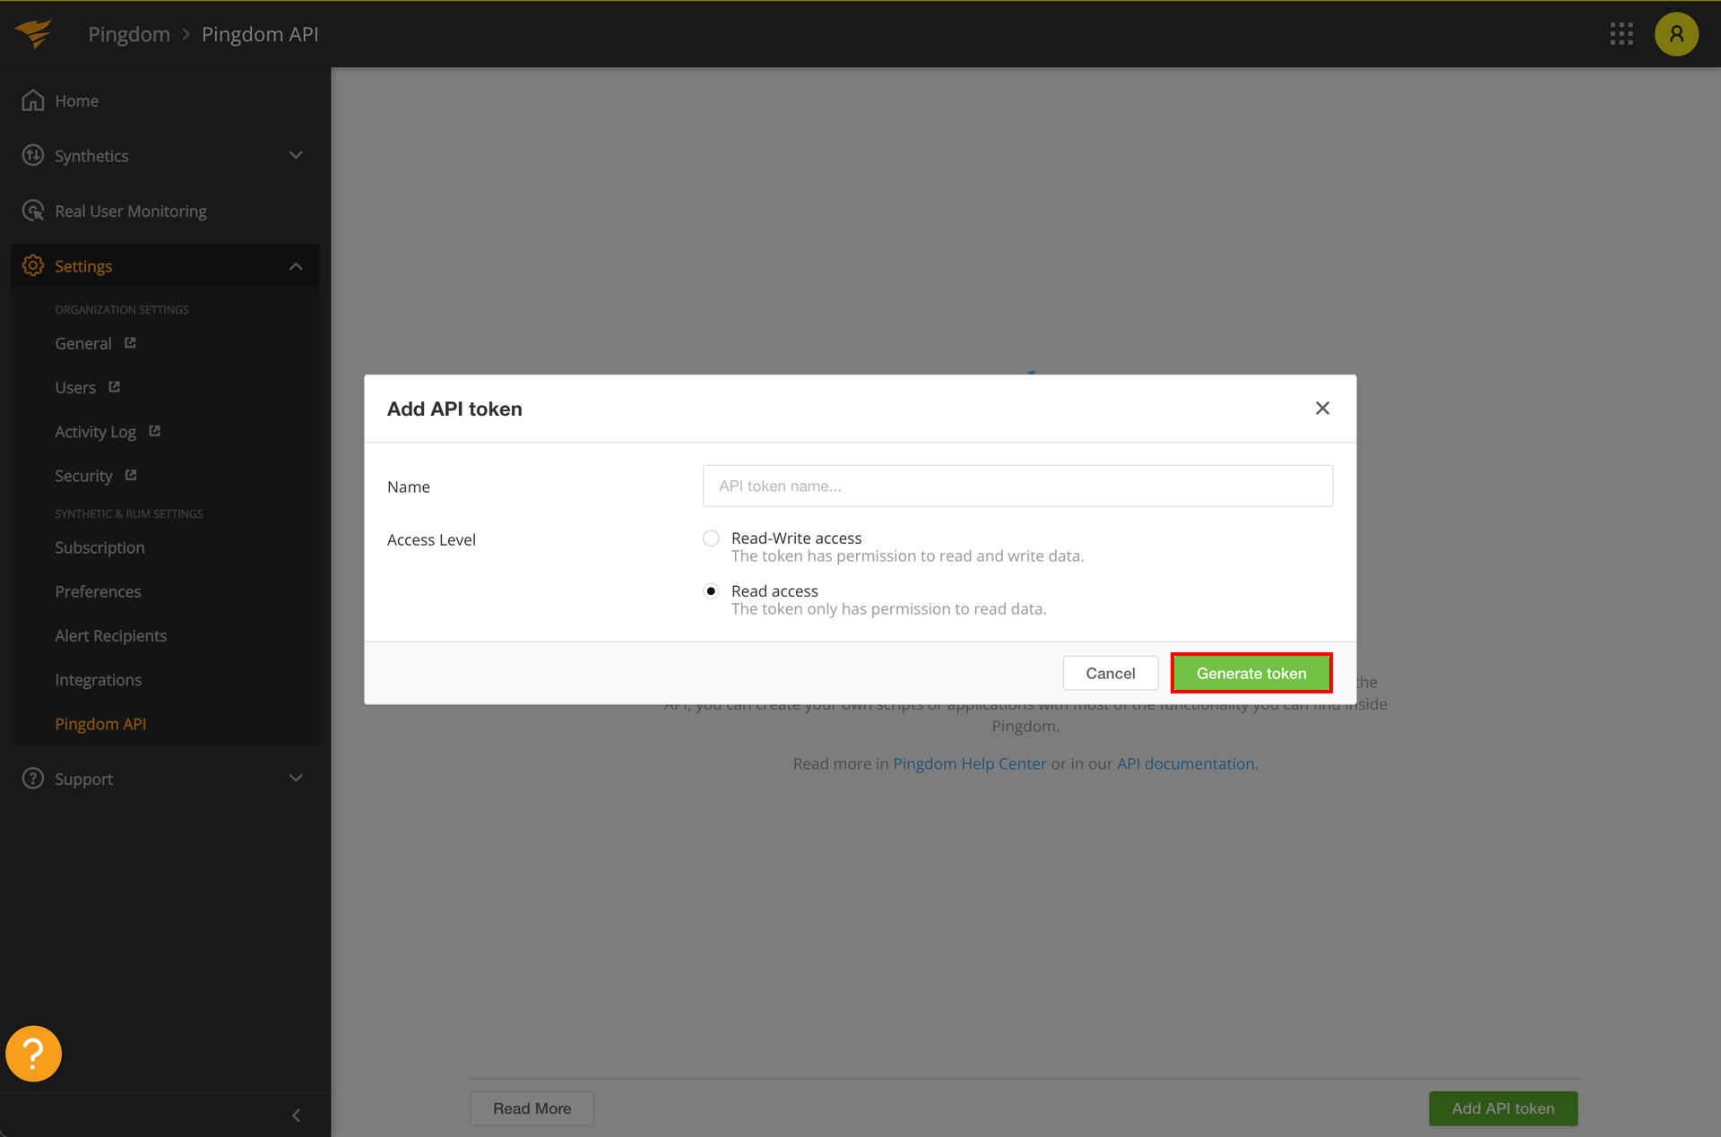
Task: Select Read-Write access radio button
Action: tap(711, 538)
